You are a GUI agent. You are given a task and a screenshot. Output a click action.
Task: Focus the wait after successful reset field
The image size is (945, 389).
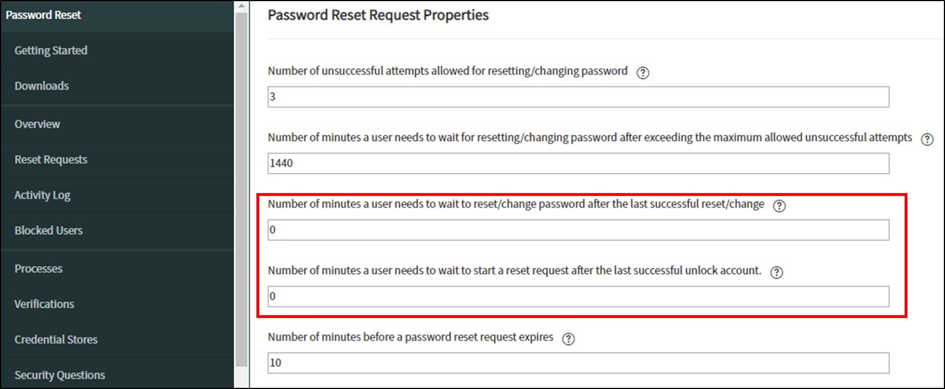pos(578,230)
